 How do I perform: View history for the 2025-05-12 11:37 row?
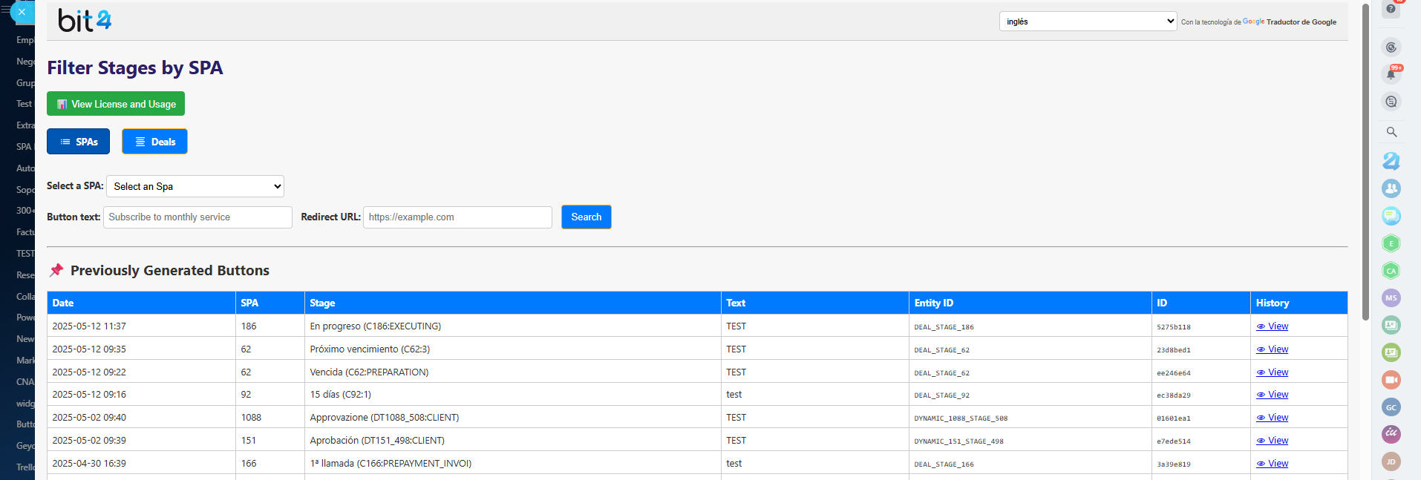pos(1272,326)
